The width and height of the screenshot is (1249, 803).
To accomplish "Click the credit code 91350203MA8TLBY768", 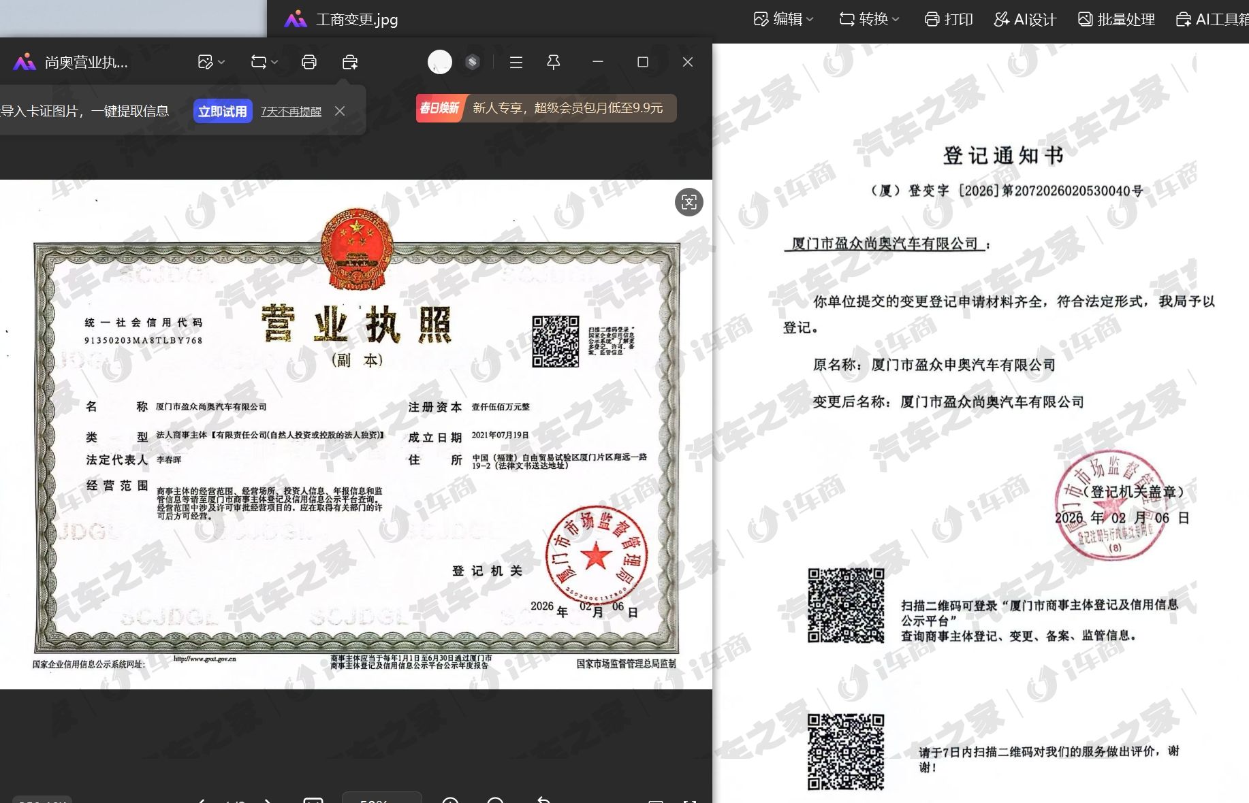I will point(144,340).
